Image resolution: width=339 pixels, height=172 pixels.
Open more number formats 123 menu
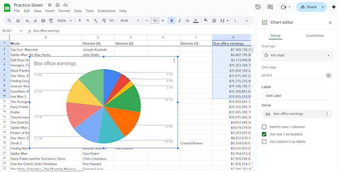pyautogui.click(x=111, y=20)
